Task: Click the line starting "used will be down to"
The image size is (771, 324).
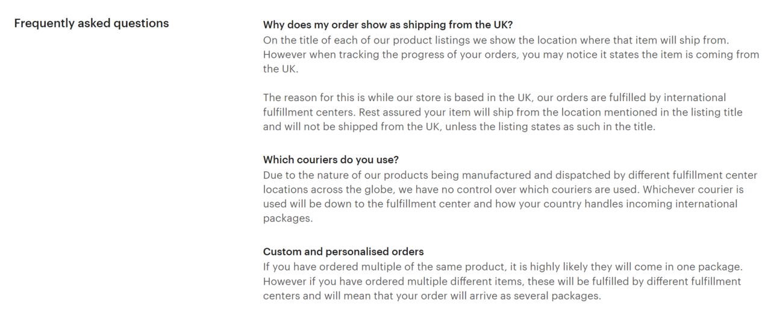Action: point(500,204)
